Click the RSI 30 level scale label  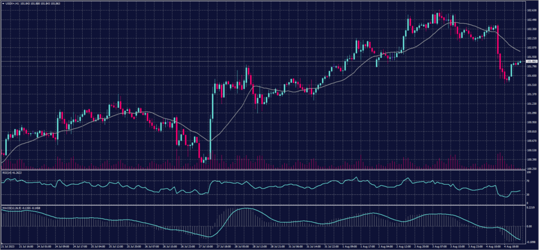click(x=528, y=194)
